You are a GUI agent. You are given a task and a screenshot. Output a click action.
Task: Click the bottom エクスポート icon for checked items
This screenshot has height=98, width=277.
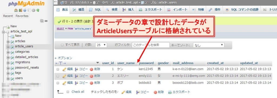pyautogui.click(x=170, y=92)
